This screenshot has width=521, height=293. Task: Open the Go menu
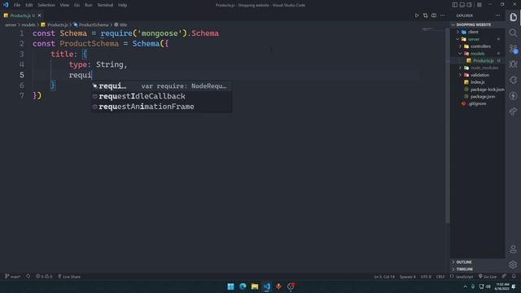(x=77, y=5)
